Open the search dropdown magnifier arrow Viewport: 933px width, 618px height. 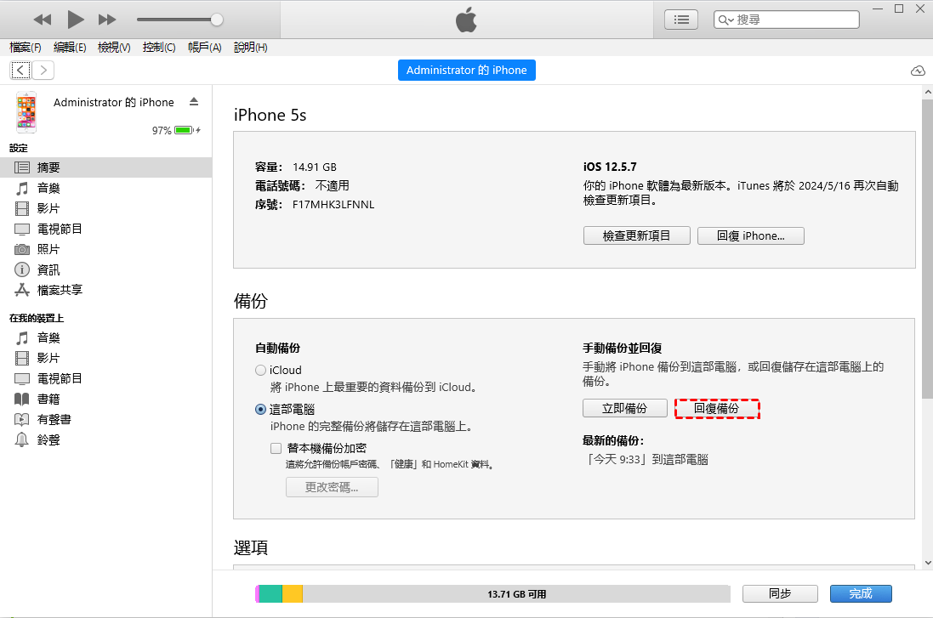point(725,20)
